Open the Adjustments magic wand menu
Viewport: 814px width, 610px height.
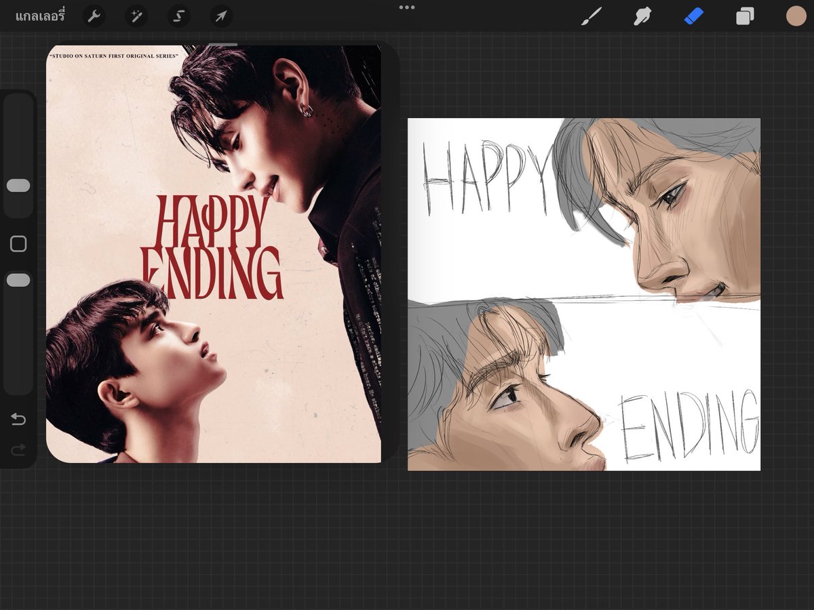point(136,16)
